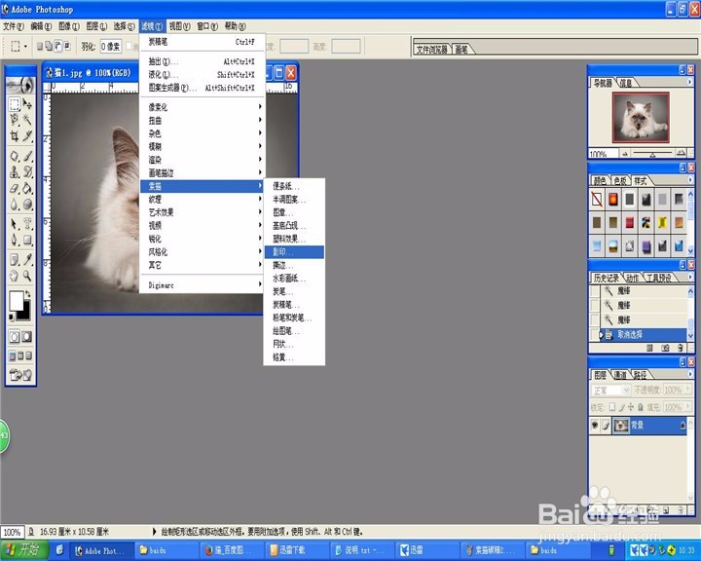The width and height of the screenshot is (701, 561).
Task: Select the Hand tool
Action: point(15,276)
